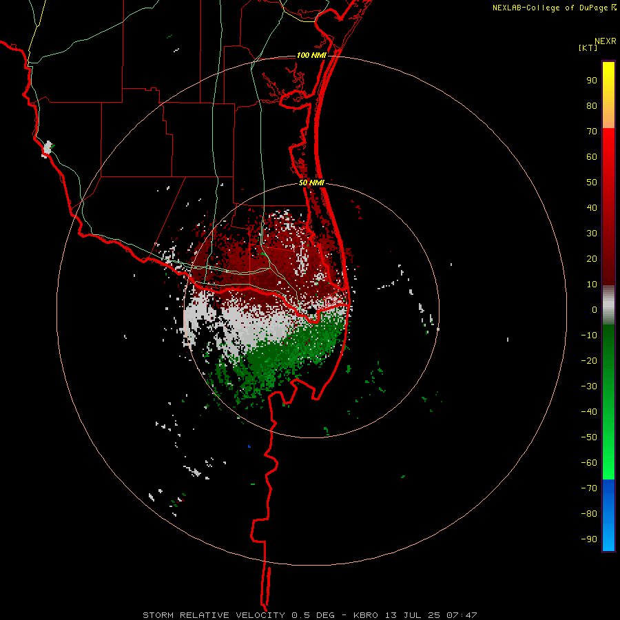Image resolution: width=620 pixels, height=620 pixels.
Task: Click the -80 legend value
Action: tap(589, 514)
